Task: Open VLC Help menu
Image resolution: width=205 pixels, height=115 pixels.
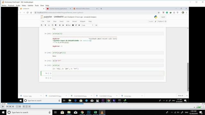Action: (47, 5)
